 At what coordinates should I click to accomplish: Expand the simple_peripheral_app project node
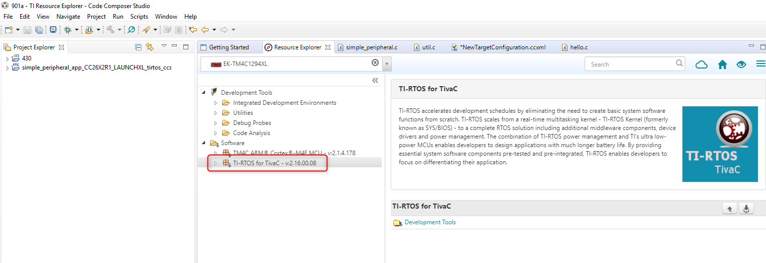tap(7, 68)
